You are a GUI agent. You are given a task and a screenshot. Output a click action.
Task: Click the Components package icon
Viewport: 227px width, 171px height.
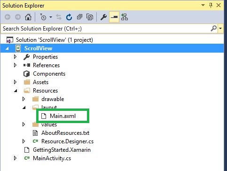click(26, 74)
